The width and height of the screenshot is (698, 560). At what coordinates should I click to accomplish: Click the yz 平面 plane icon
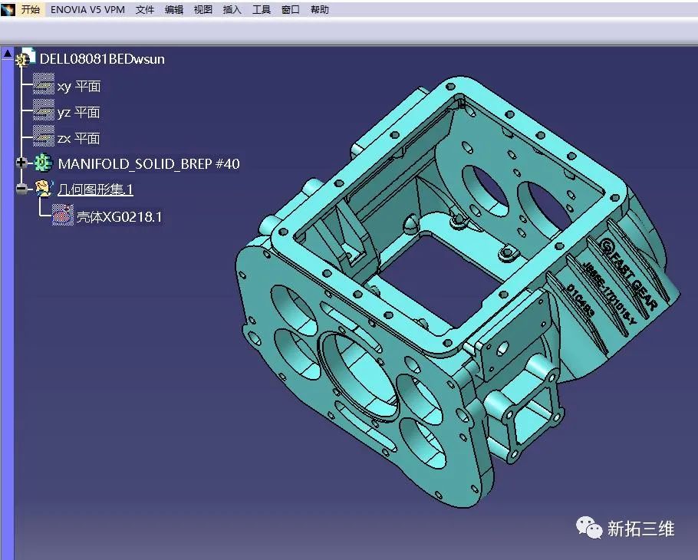[x=44, y=110]
